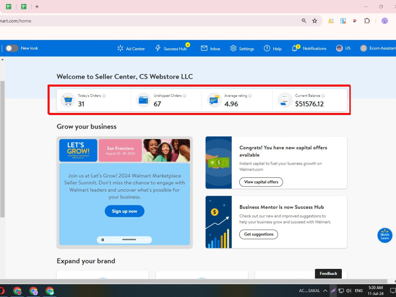Click the blue image extension icon
This screenshot has height=297, width=396.
[343, 21]
